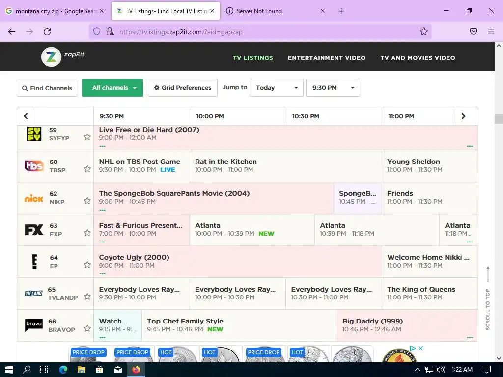Open Top Chef Family Style listing
The image size is (503, 377).
click(x=239, y=325)
